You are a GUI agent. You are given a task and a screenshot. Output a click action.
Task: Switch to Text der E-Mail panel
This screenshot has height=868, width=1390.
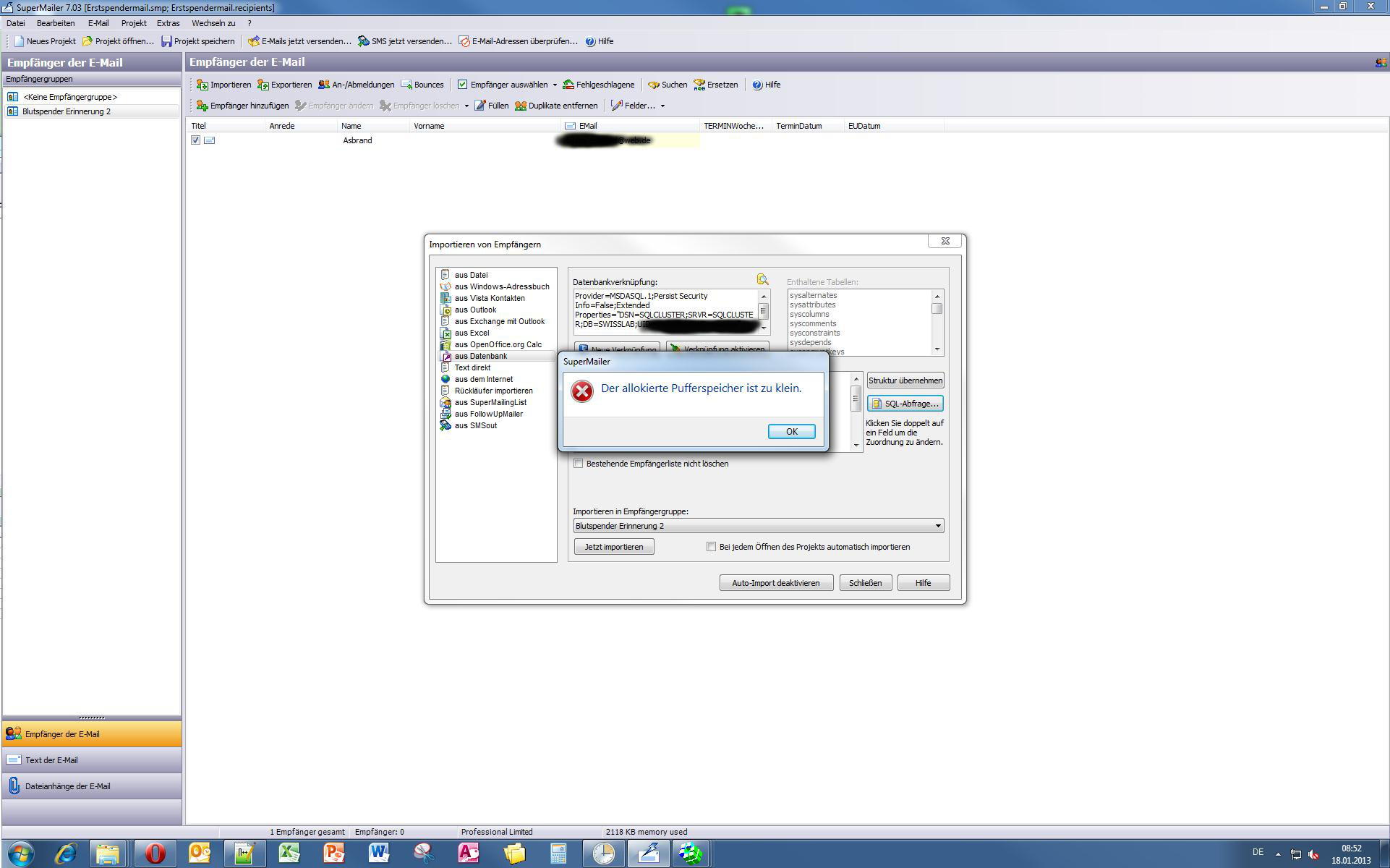pos(92,760)
